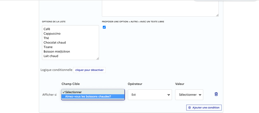Click the "Cappuccino" entry in the options list
Screen dimensions: 259x113
52,33
